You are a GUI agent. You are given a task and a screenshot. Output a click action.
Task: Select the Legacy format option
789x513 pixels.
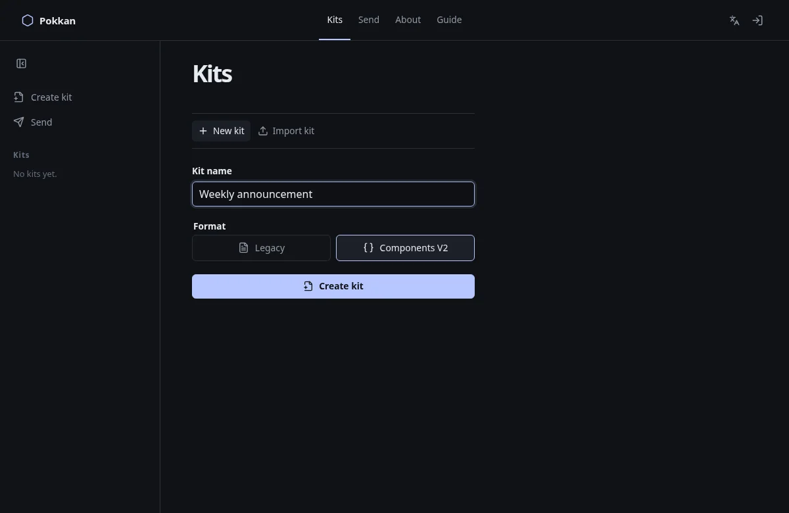coord(261,248)
